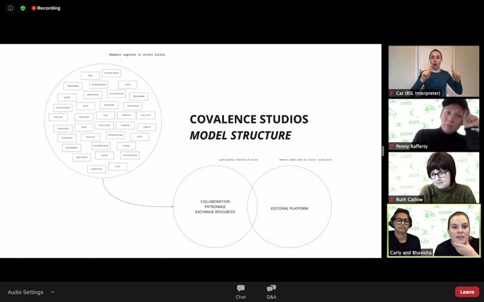
Task: Click the red Recording indicator
Action: [46, 8]
